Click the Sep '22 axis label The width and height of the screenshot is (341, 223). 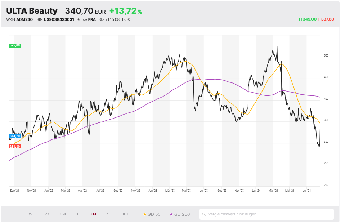pyautogui.click(x=118, y=191)
